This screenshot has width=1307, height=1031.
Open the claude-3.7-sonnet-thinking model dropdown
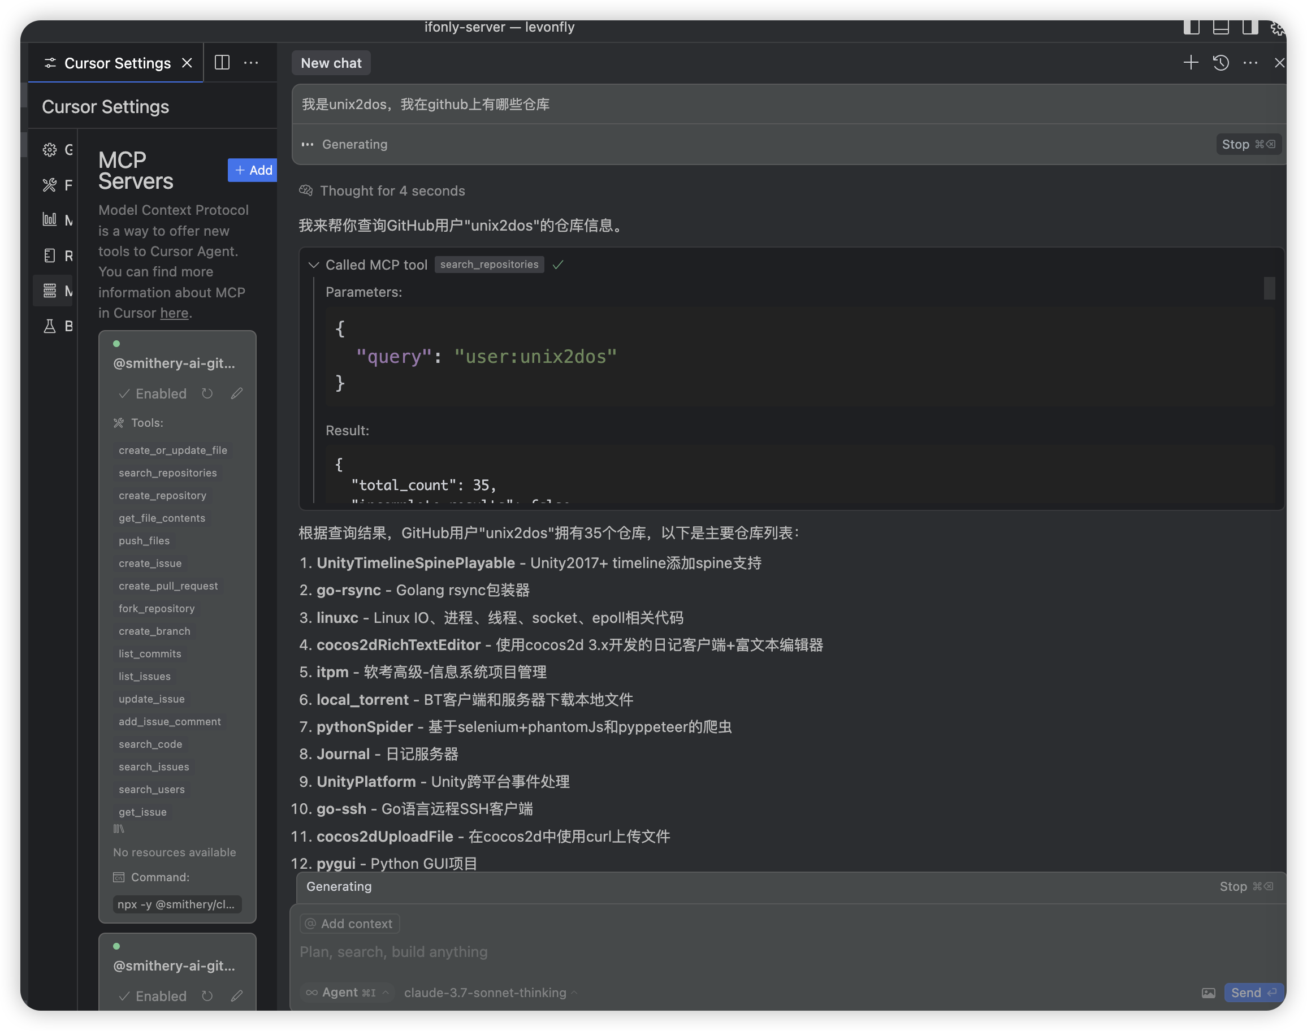(491, 993)
